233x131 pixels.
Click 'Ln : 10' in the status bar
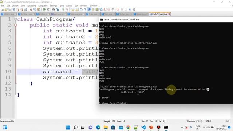145,121
